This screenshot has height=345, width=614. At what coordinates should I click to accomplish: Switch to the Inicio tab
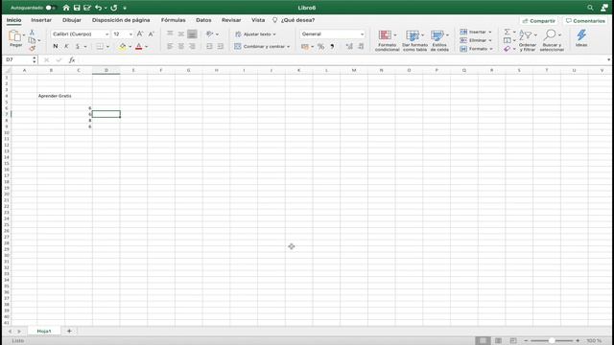(x=13, y=20)
